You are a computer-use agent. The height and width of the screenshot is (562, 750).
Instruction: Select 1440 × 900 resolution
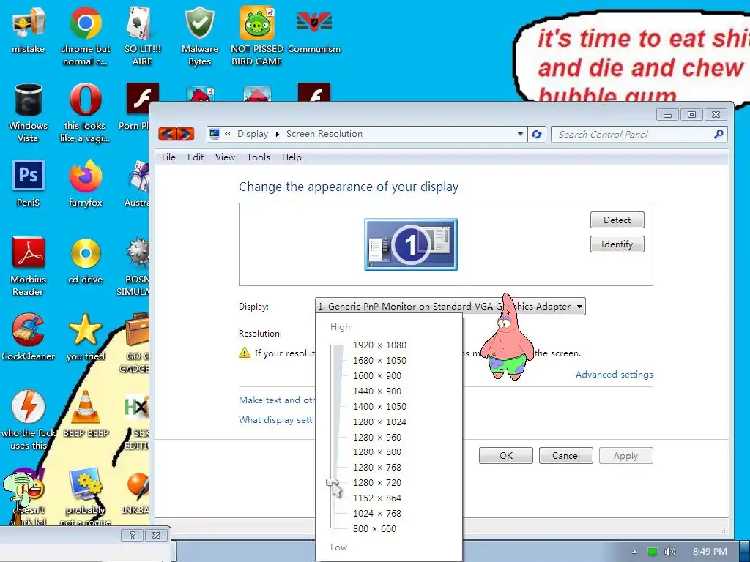pyautogui.click(x=377, y=391)
